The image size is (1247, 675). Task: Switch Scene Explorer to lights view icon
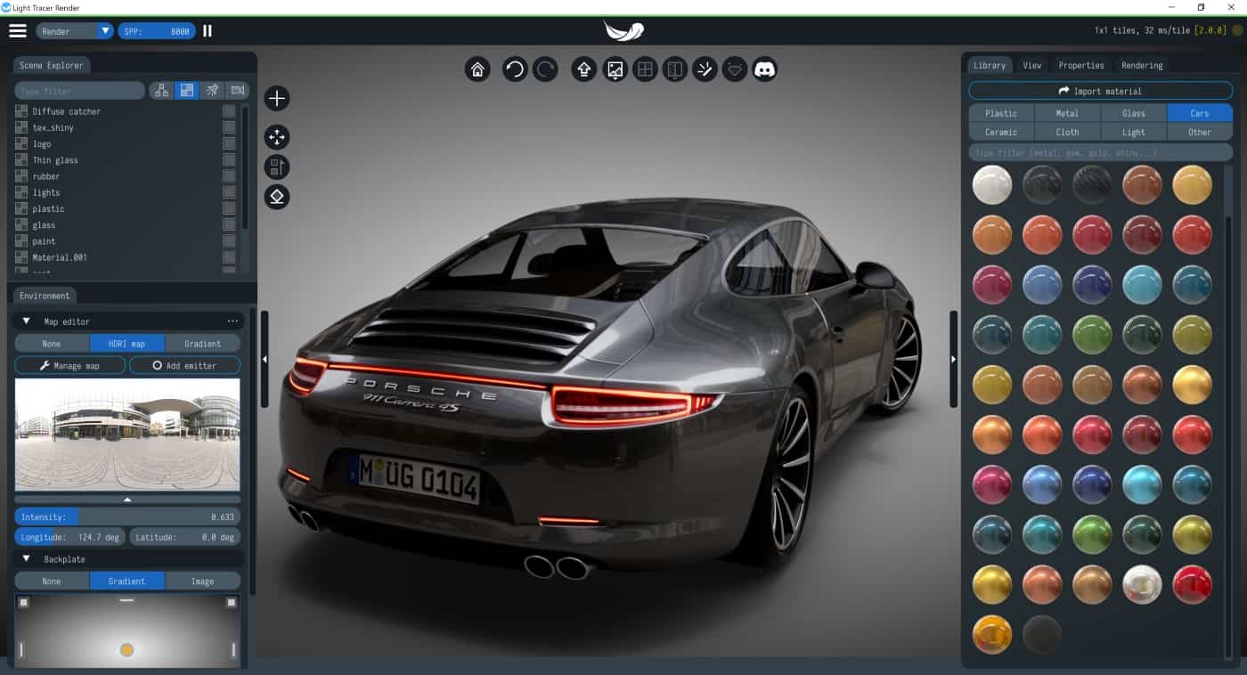click(212, 90)
